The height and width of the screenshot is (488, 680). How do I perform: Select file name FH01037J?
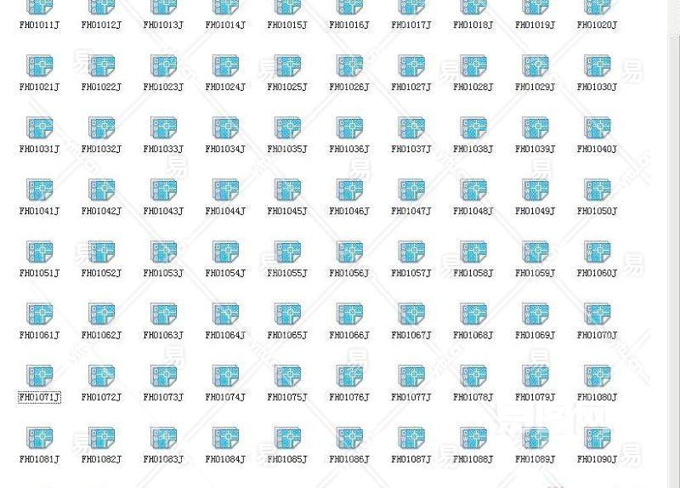[x=411, y=150]
